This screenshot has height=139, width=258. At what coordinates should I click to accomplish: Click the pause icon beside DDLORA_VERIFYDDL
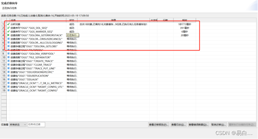pyautogui.click(x=9, y=54)
